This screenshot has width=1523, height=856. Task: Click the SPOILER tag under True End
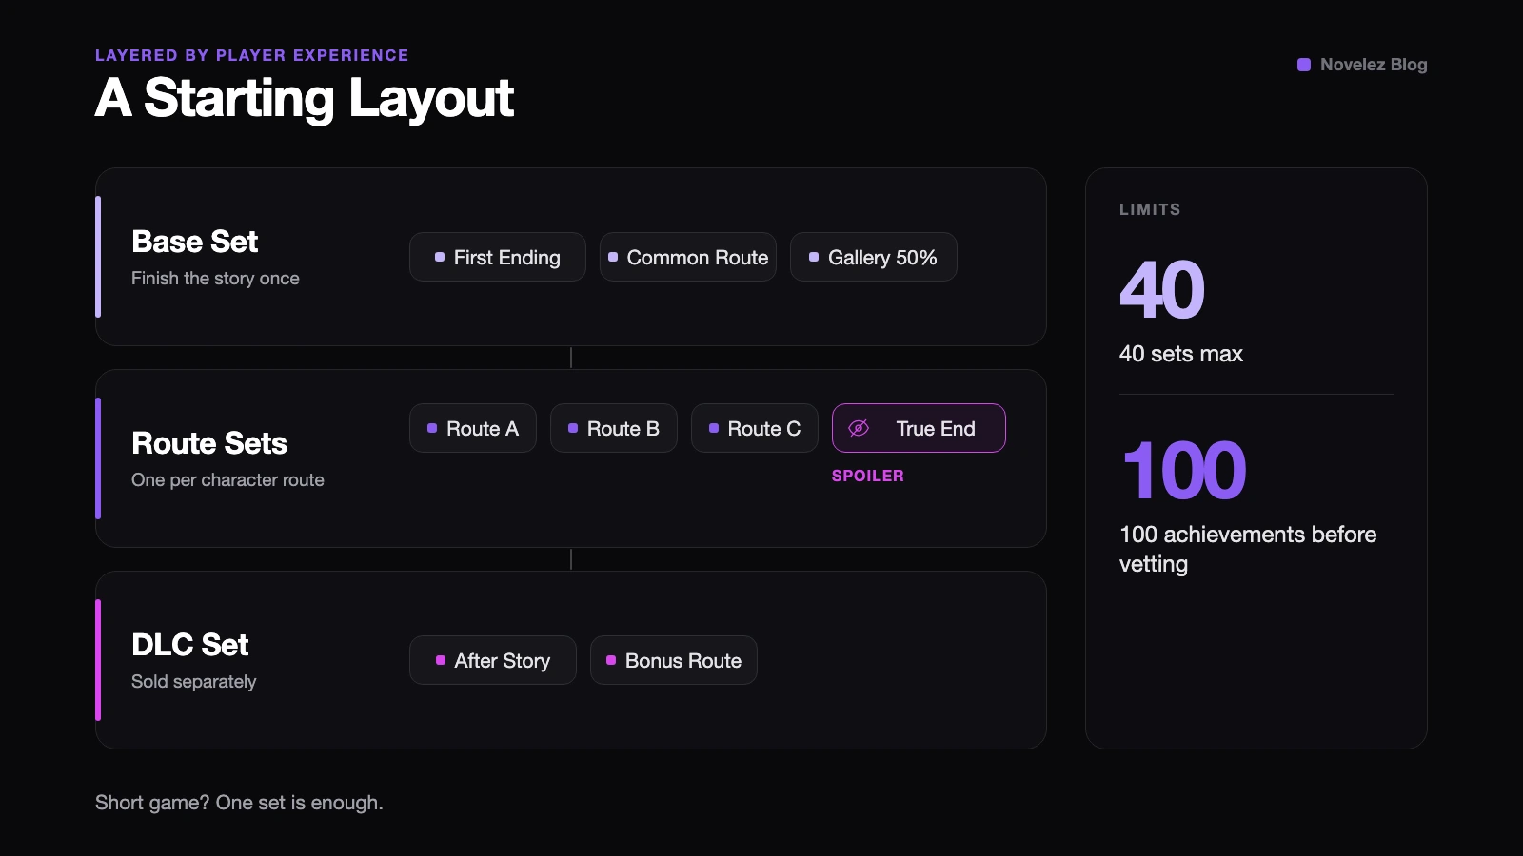tap(868, 476)
